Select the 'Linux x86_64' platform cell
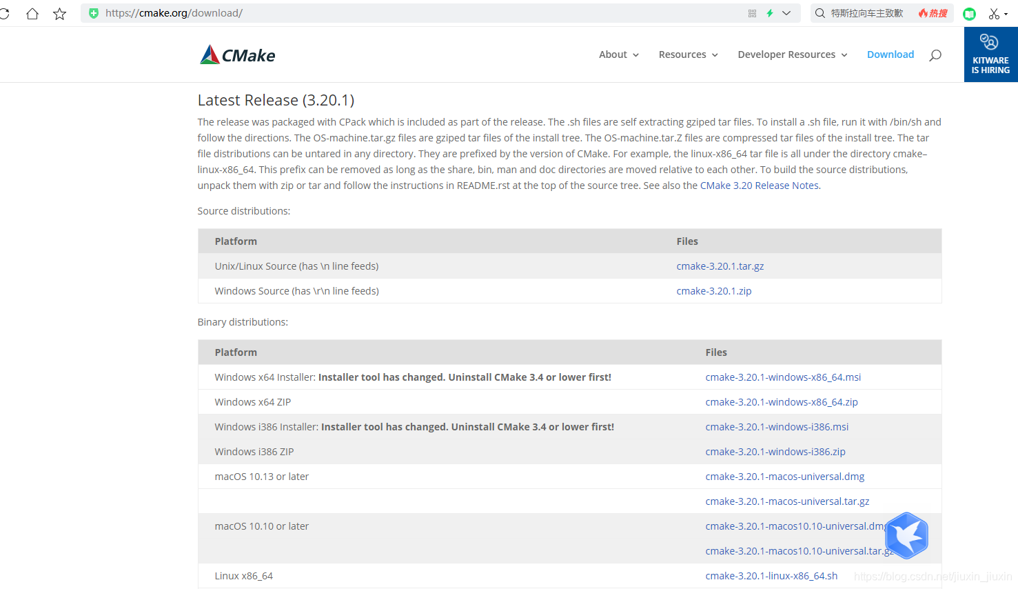The height and width of the screenshot is (589, 1018). pos(244,576)
